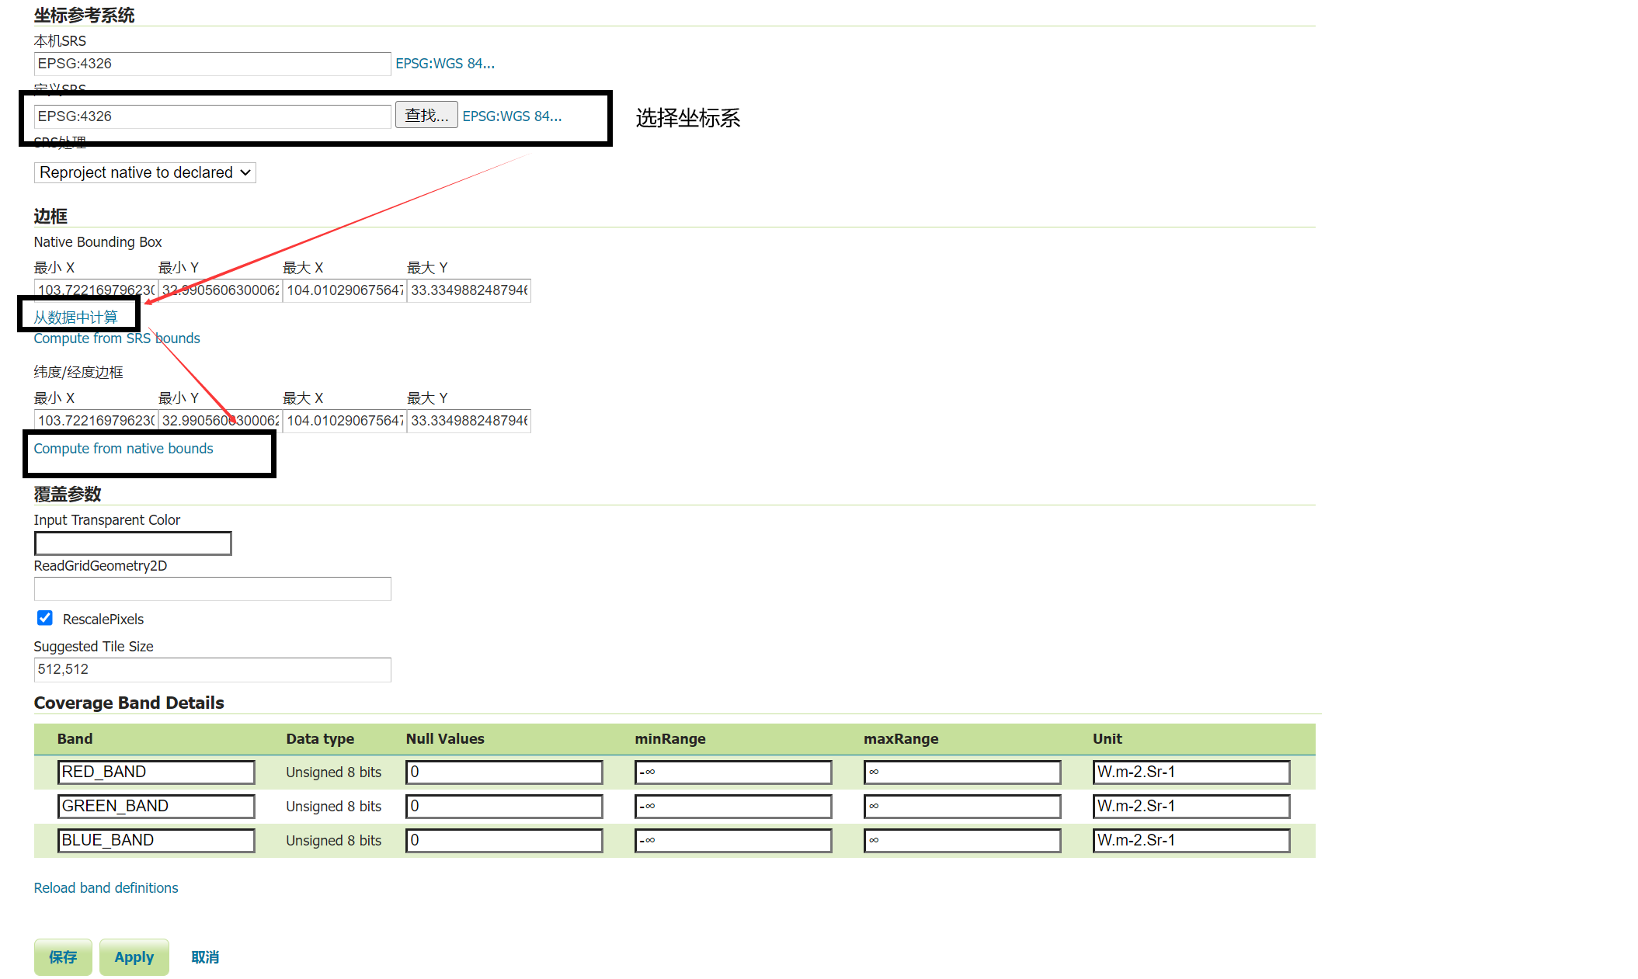Viewport: 1638px width, 979px height.
Task: Click the ReadGridGeometry2D input field
Action: 212,589
